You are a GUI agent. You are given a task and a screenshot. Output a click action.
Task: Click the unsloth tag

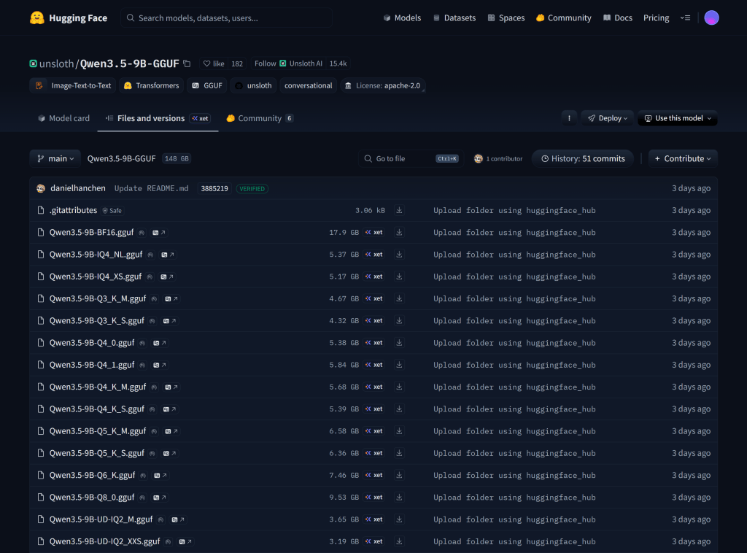(x=253, y=85)
